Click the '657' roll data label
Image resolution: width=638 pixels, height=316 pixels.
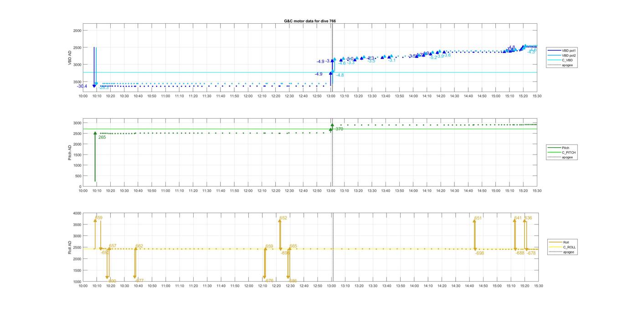click(x=113, y=246)
